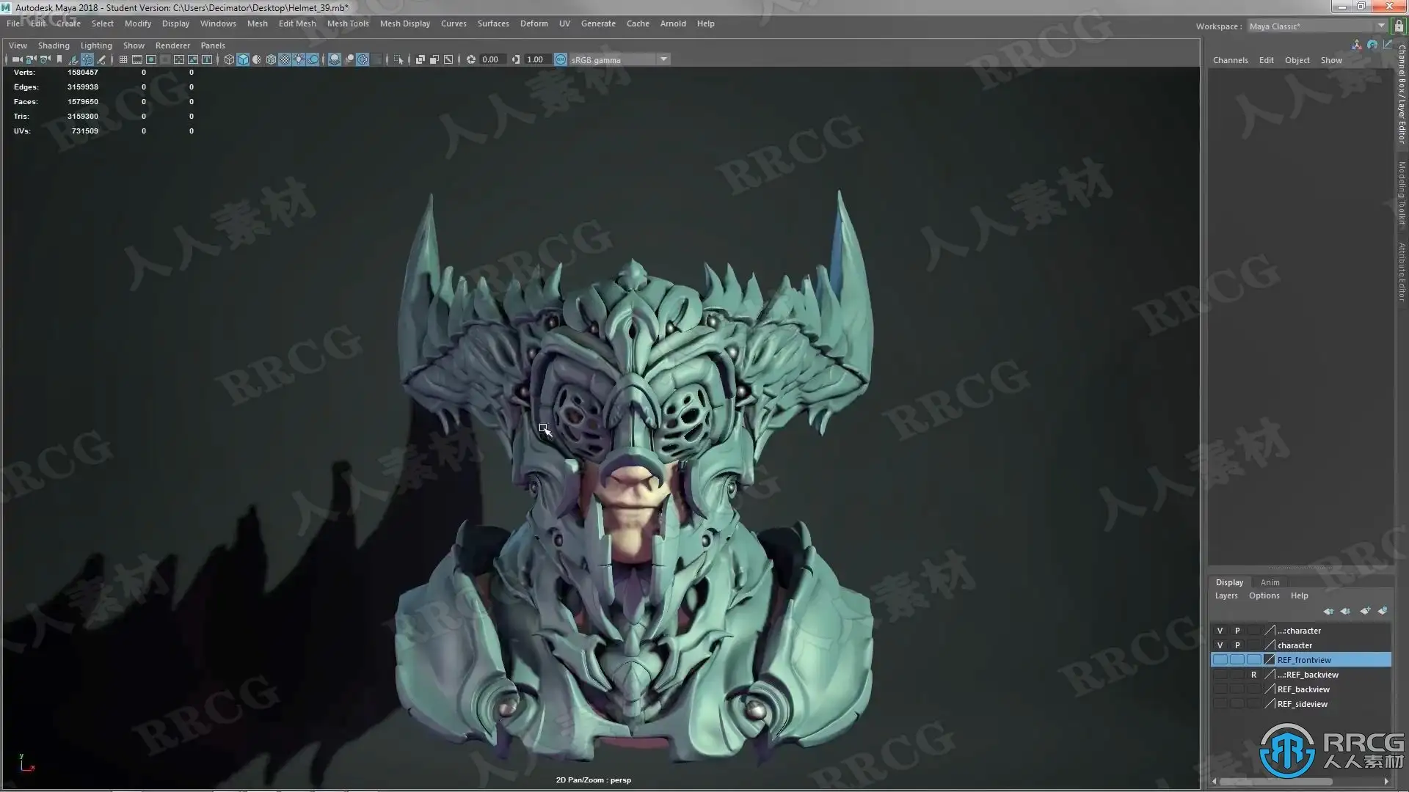Create new empty display layer icon
This screenshot has height=792, width=1409.
point(1365,611)
